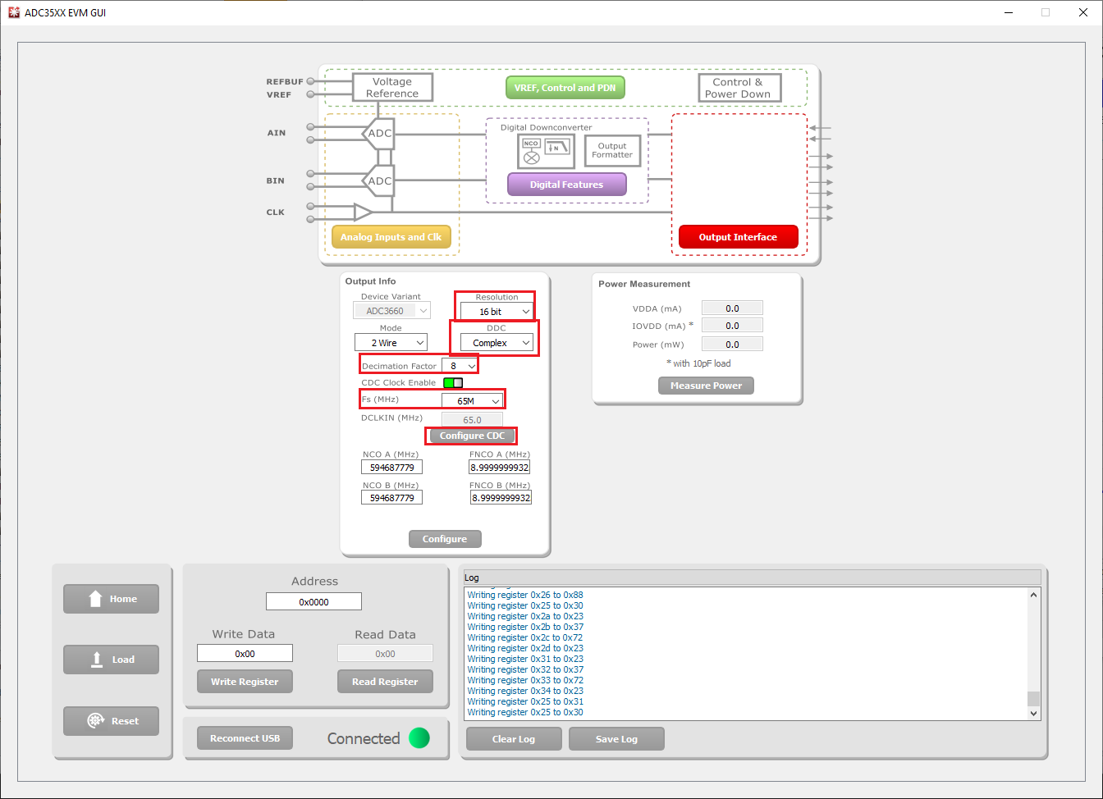
Task: Click the Load button with upload icon
Action: pyautogui.click(x=112, y=660)
